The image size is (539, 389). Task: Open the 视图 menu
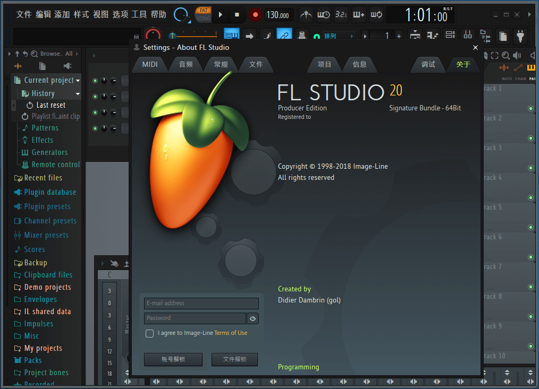[x=100, y=14]
